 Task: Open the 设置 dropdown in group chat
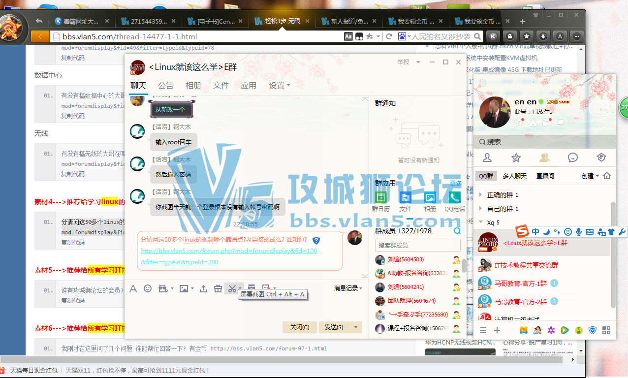click(x=279, y=85)
